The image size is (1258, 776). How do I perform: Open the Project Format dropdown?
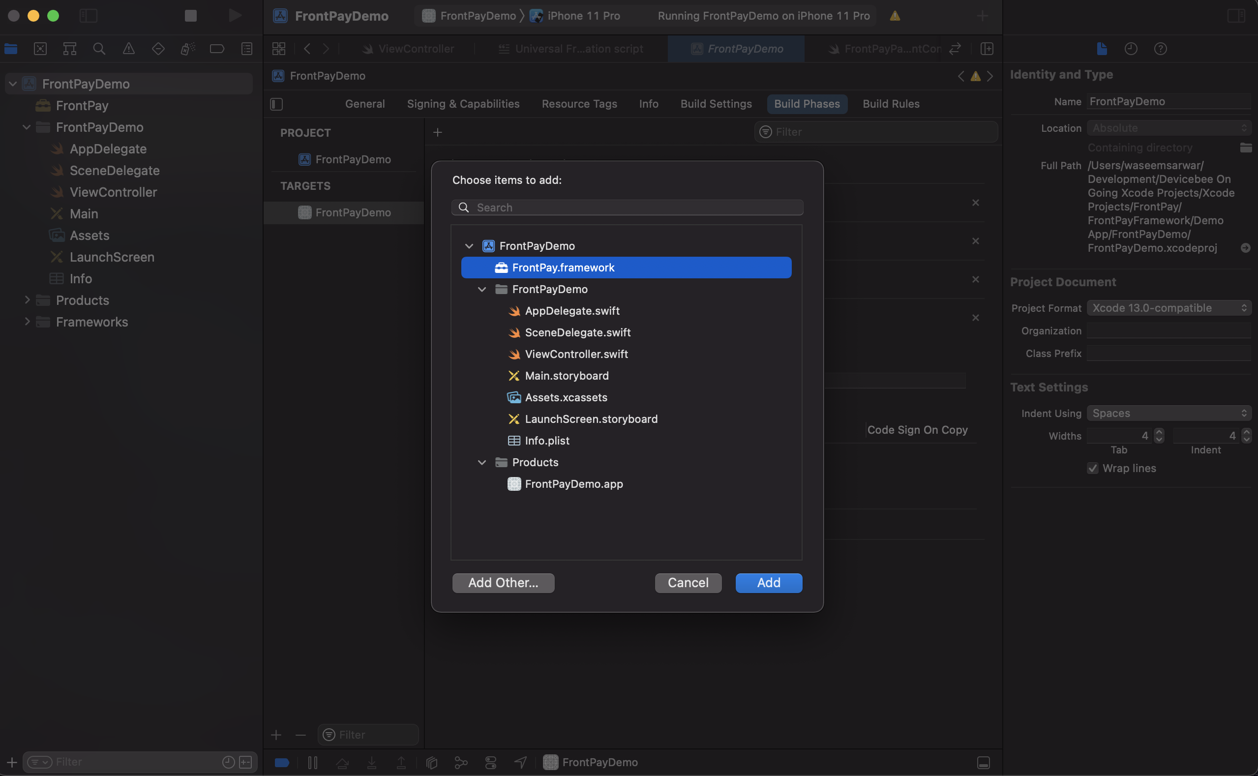(x=1168, y=308)
